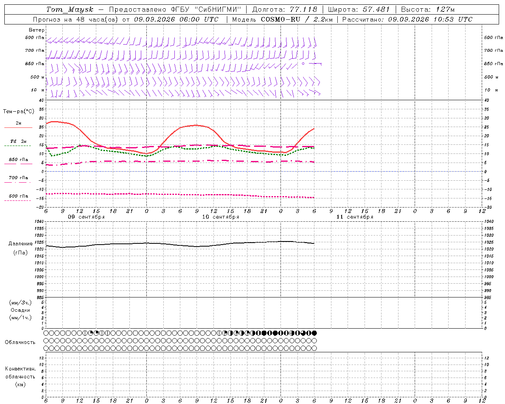Image resolution: width=505 pixels, height=404 pixels.
Task: Click the Td 2м dew point legend
Action: pyautogui.click(x=18, y=141)
